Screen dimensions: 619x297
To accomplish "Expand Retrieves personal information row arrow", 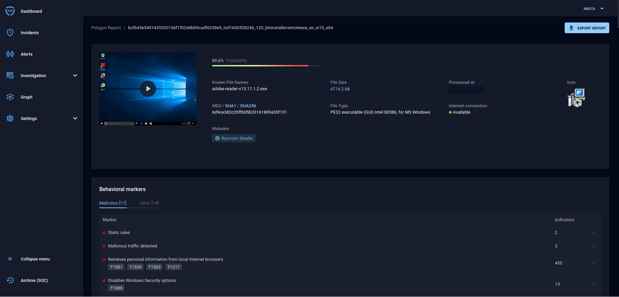I will 594,263.
